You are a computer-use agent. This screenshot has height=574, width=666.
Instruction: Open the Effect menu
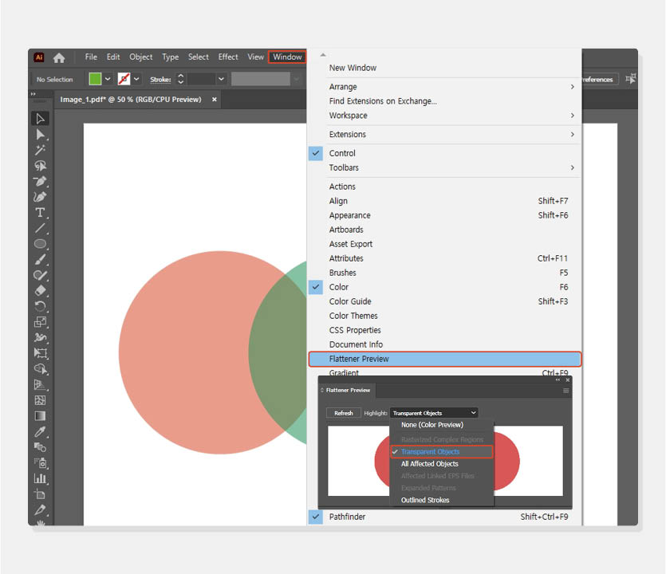click(228, 57)
